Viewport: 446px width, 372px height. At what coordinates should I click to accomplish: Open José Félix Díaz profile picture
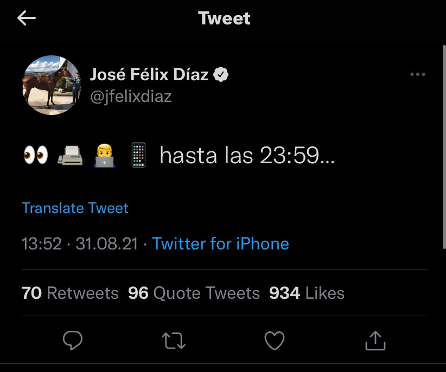tap(51, 85)
